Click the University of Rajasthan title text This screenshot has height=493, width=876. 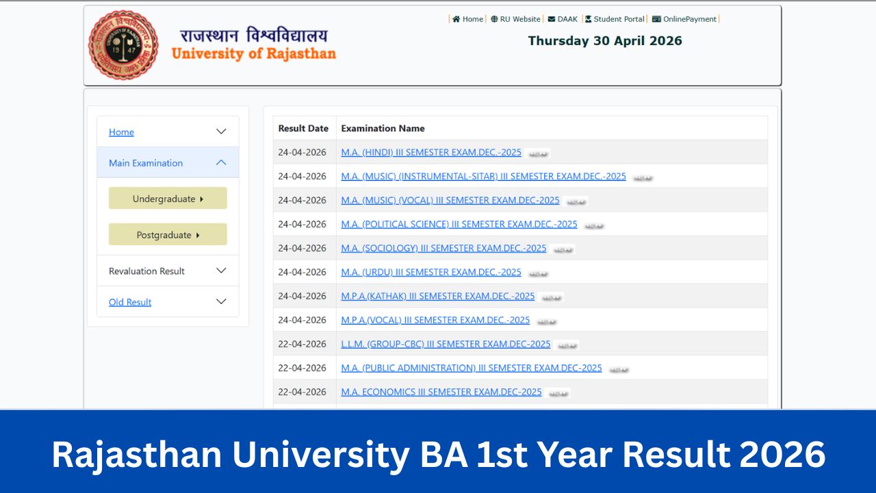(x=254, y=53)
